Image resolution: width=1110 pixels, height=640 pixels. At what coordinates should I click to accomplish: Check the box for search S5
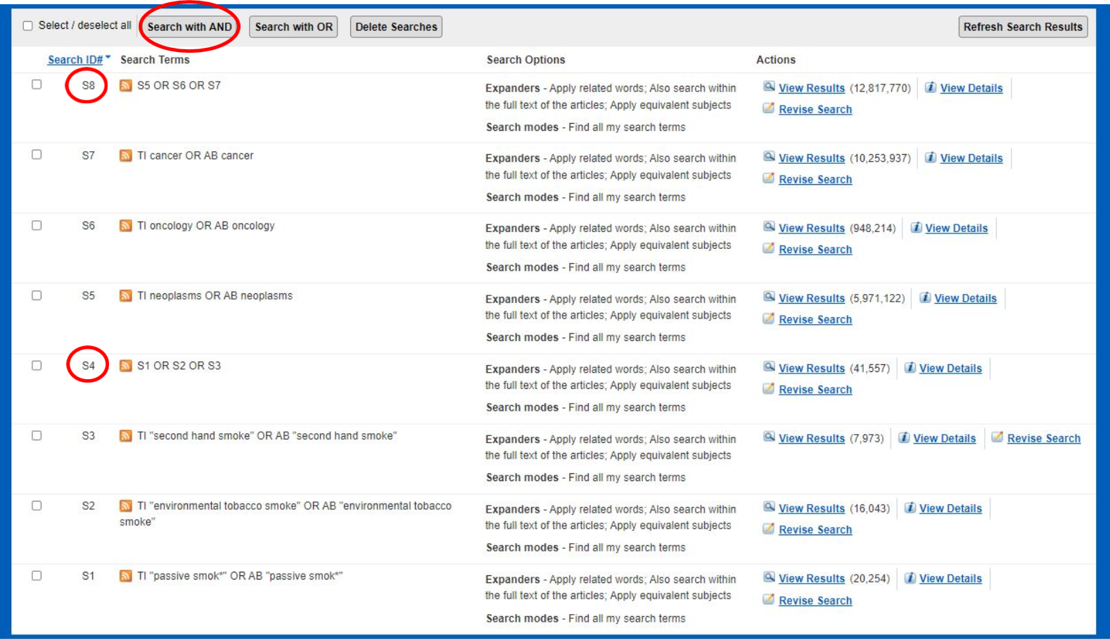pos(37,295)
